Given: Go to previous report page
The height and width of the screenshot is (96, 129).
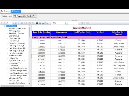Looking at the screenshot, I should 5,23.
